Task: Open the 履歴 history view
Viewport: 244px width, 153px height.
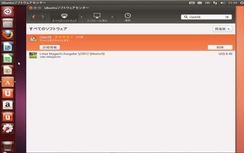Action: [127, 17]
